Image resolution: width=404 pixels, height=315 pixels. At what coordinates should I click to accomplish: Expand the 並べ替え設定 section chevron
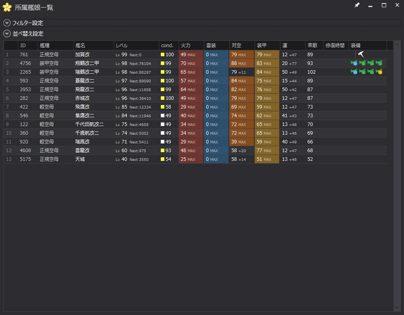tap(7, 34)
